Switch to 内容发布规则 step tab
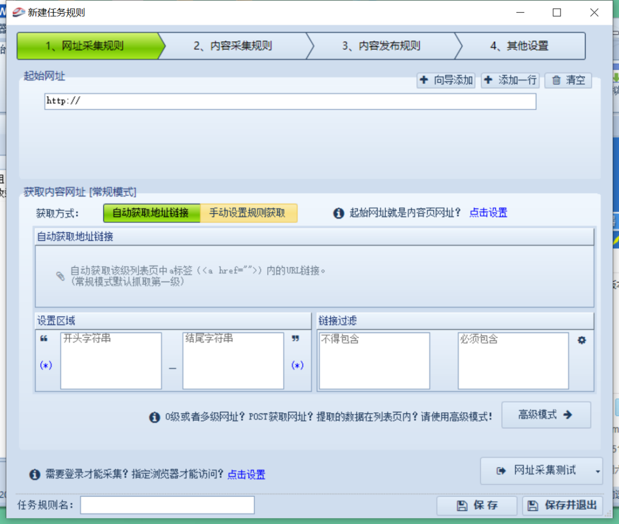The width and height of the screenshot is (619, 524). tap(381, 46)
